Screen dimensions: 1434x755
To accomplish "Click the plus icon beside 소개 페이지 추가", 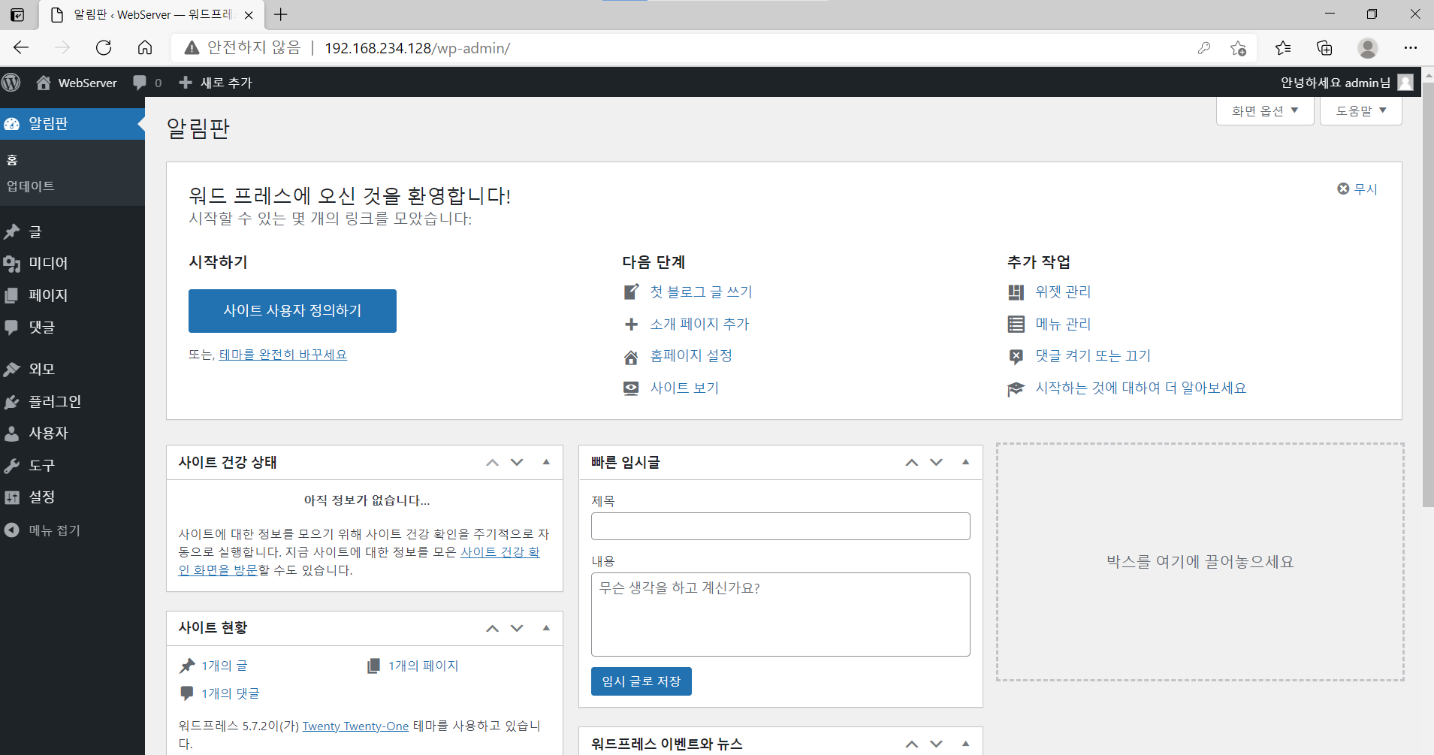I will [632, 324].
